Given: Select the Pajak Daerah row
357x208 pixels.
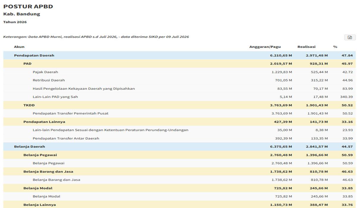Looking at the screenshot, I should tap(179, 72).
